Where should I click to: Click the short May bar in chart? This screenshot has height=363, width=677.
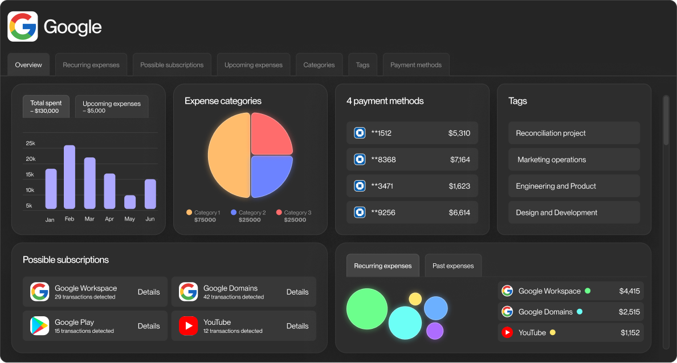130,202
